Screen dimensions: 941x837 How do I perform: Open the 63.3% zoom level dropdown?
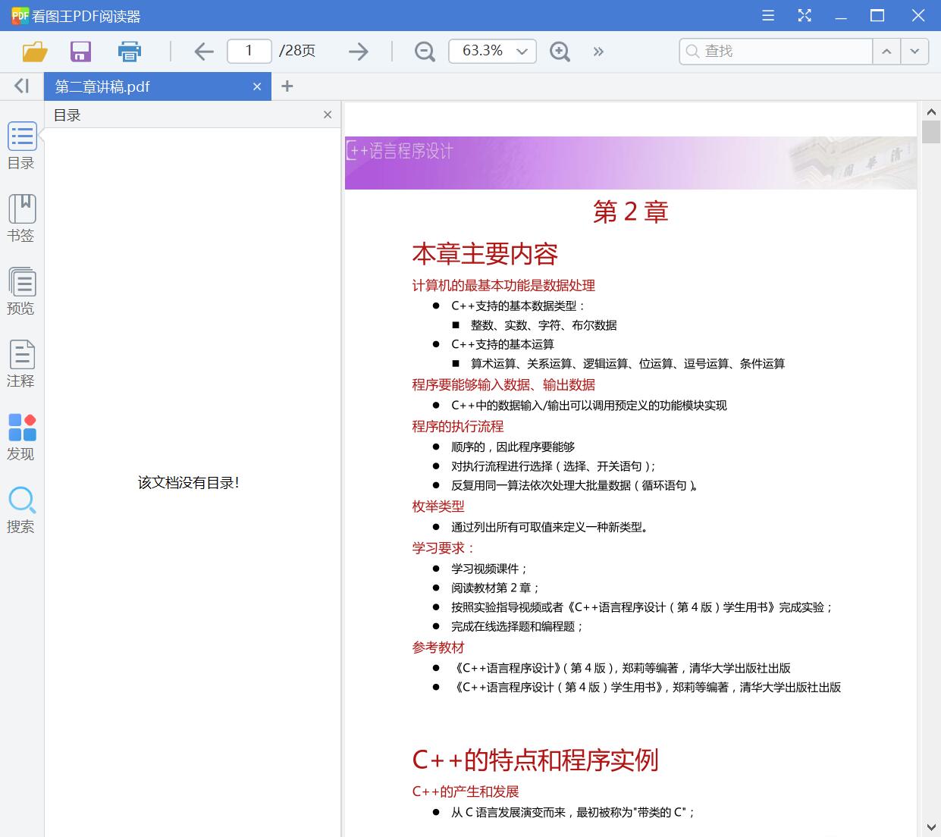click(x=492, y=51)
